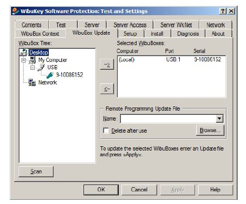Collapse the USB tree node

33,68
